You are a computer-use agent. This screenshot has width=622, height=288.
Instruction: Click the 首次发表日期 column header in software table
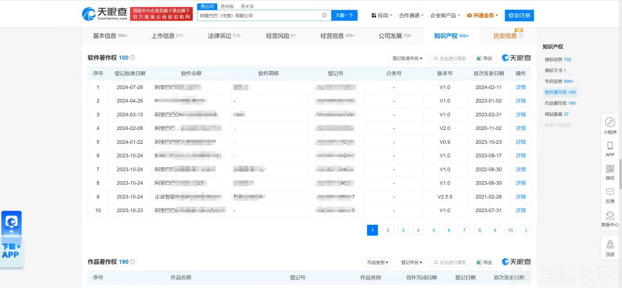pos(489,73)
